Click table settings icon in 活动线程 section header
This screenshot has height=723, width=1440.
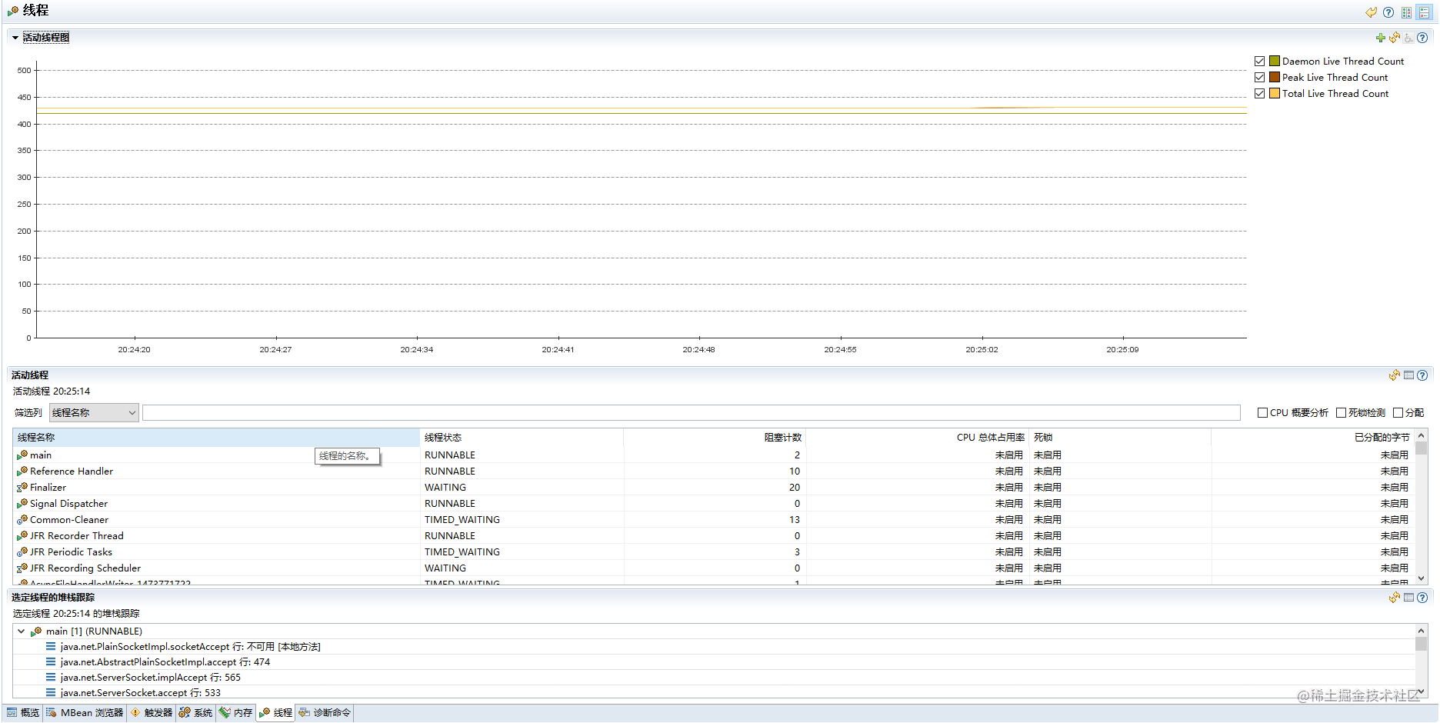coord(1409,375)
